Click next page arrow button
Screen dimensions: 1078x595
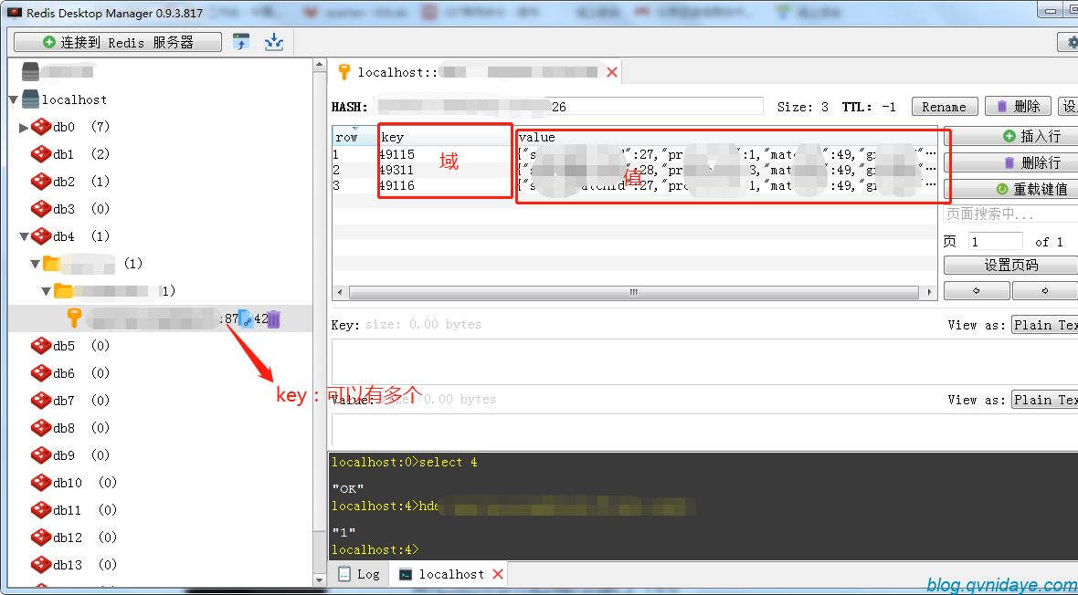point(1044,290)
